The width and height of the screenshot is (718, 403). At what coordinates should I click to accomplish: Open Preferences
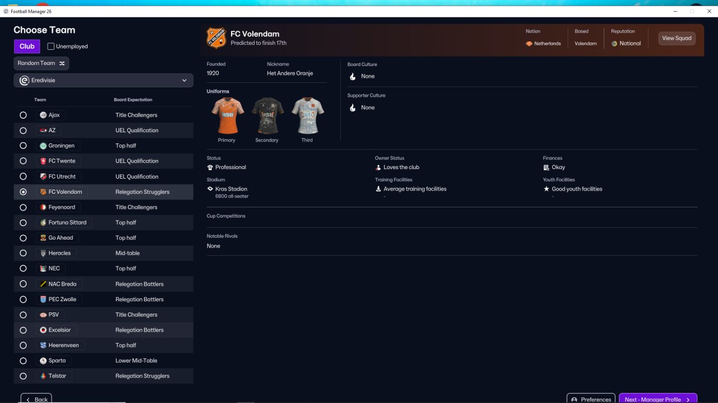click(x=591, y=398)
